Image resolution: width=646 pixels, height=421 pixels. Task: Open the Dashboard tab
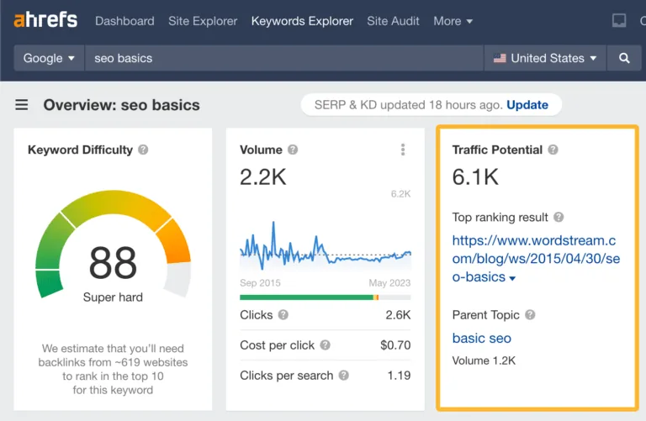point(124,21)
